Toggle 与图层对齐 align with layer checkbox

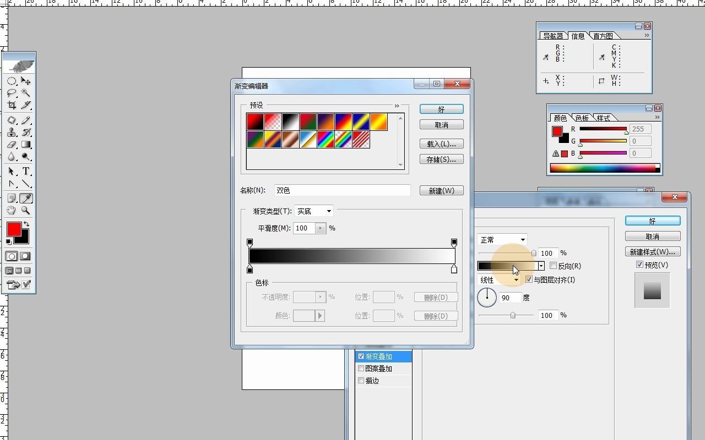[529, 279]
